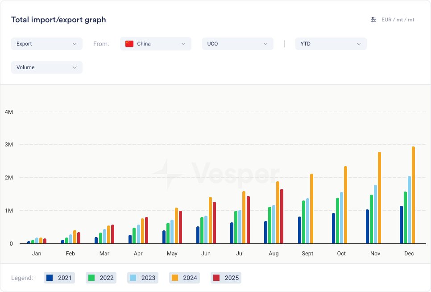Click the chevron arrow on the UCO dropdown
This screenshot has height=292, width=431.
pos(265,44)
